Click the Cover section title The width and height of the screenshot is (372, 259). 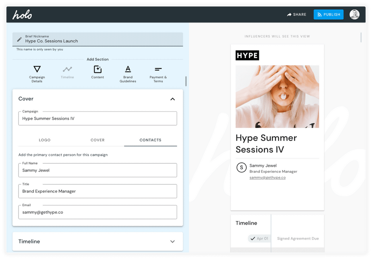pos(26,99)
